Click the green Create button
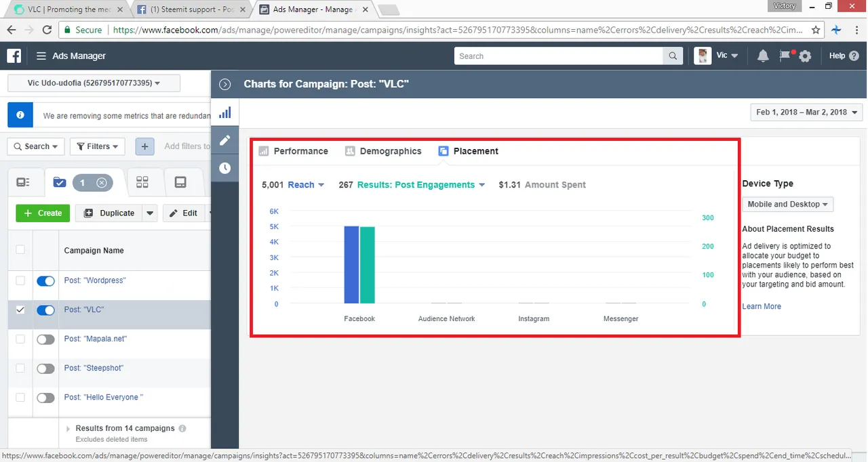The image size is (868, 462). click(43, 213)
